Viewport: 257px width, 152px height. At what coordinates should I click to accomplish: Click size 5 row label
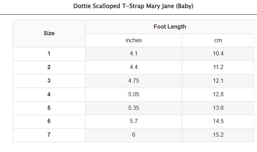point(49,108)
